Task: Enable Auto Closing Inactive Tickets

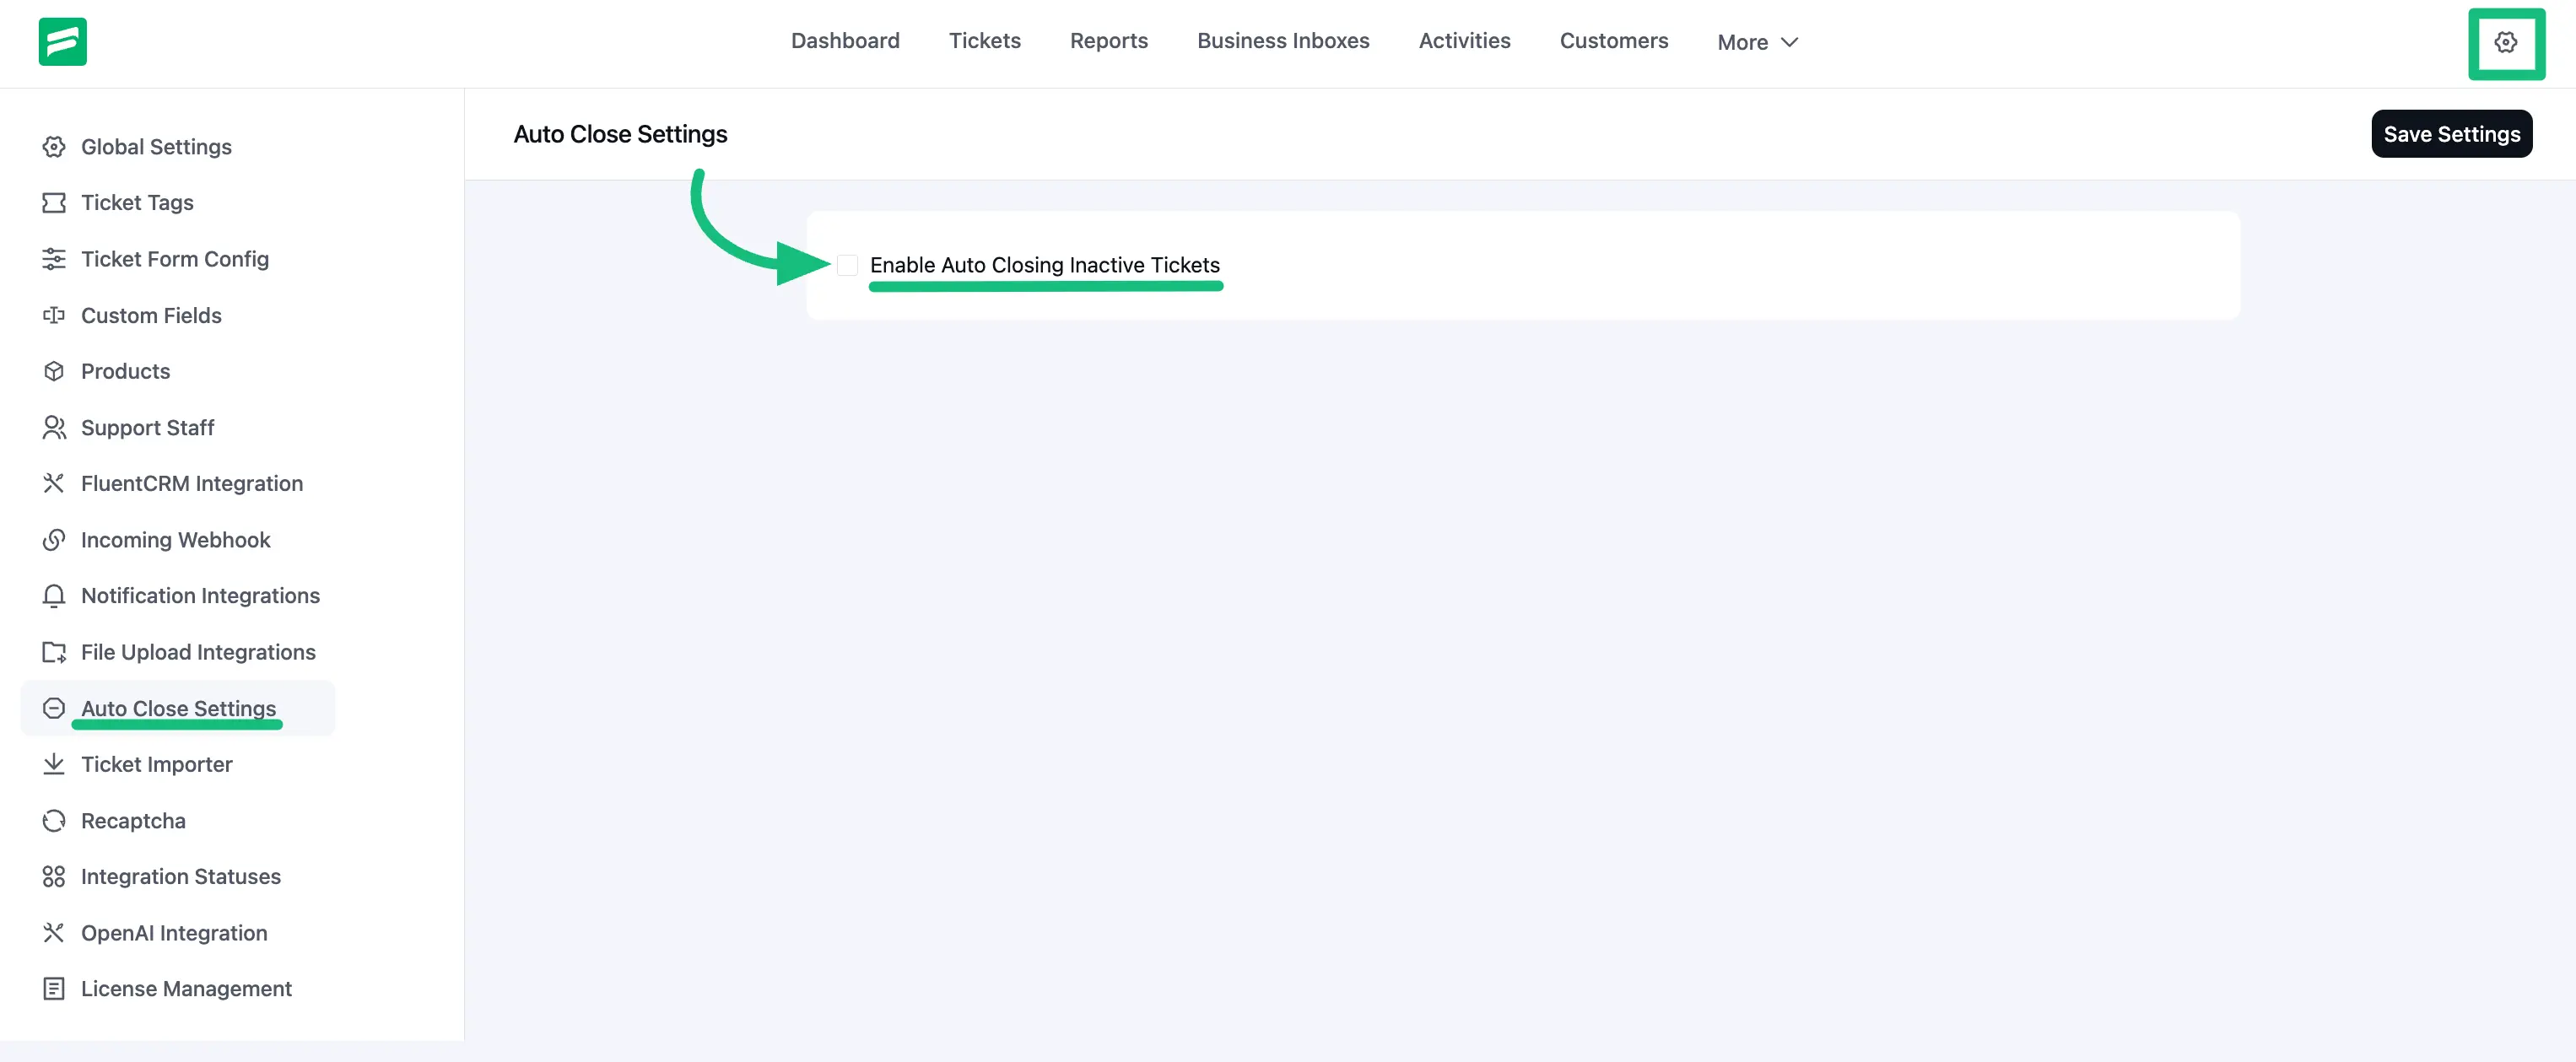Action: (848, 265)
